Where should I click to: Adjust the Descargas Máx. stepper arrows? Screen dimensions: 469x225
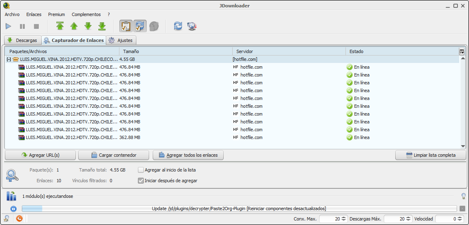tap(408, 219)
